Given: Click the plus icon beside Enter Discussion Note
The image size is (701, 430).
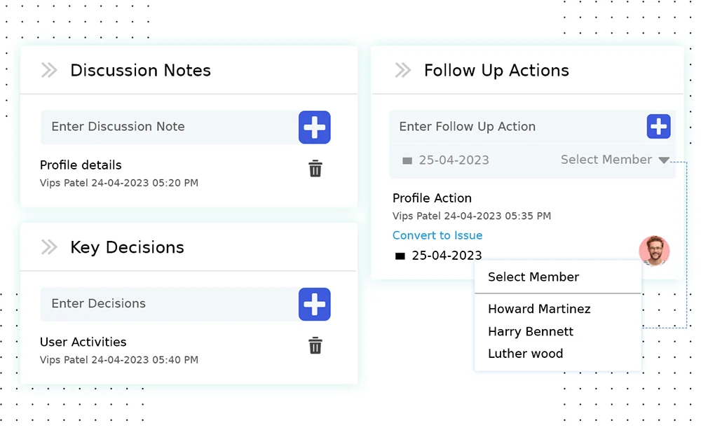Looking at the screenshot, I should point(314,127).
